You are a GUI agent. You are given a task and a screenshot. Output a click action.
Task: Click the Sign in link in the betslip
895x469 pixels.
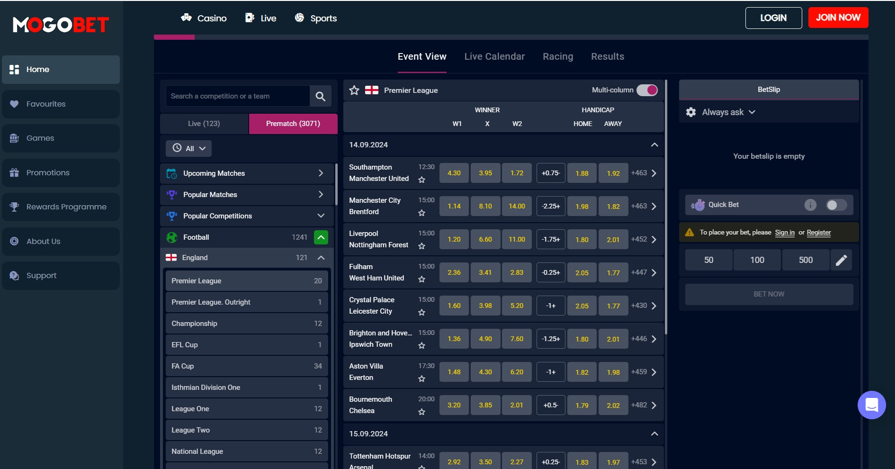point(785,233)
